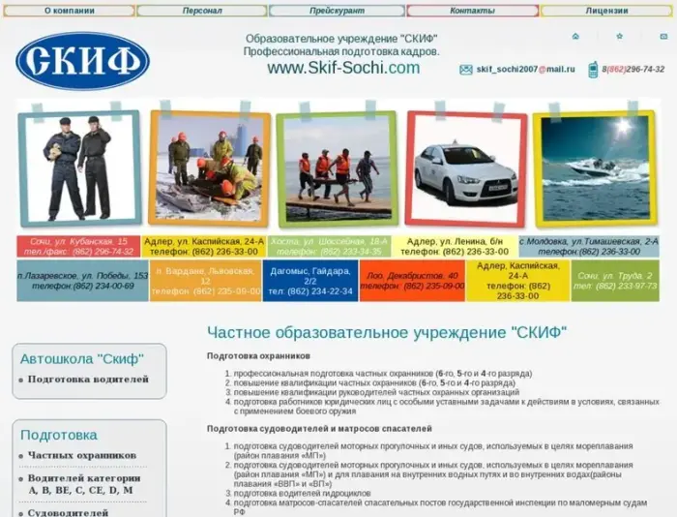Click the blue СКИФ oval logo
677x517 pixels.
82,61
